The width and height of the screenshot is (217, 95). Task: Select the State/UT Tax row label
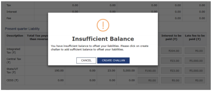pos(12,70)
